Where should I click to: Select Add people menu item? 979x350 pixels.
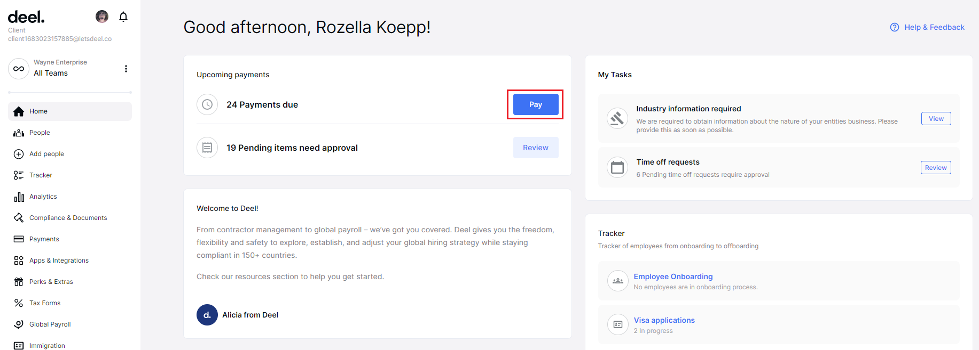[x=70, y=154]
